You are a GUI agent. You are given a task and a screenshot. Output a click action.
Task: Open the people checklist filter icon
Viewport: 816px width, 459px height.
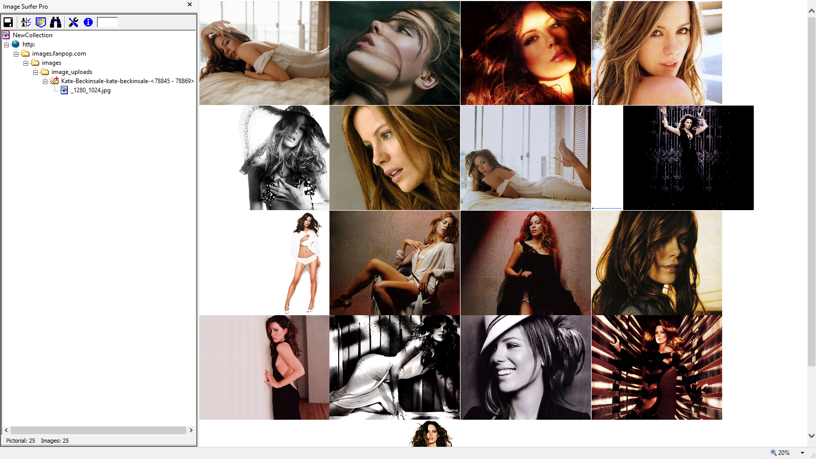tap(26, 22)
